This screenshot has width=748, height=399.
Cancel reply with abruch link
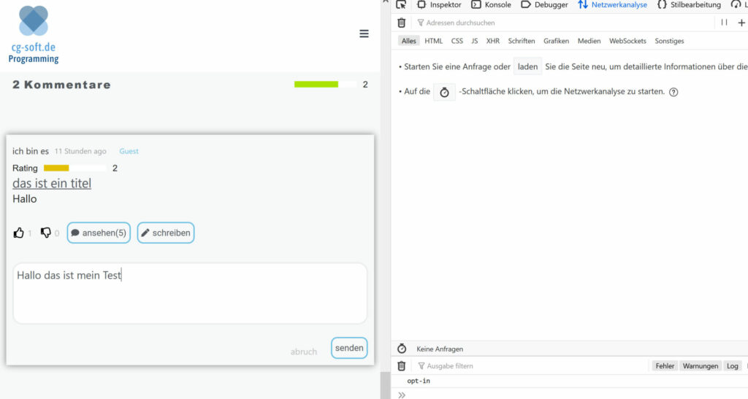(304, 352)
